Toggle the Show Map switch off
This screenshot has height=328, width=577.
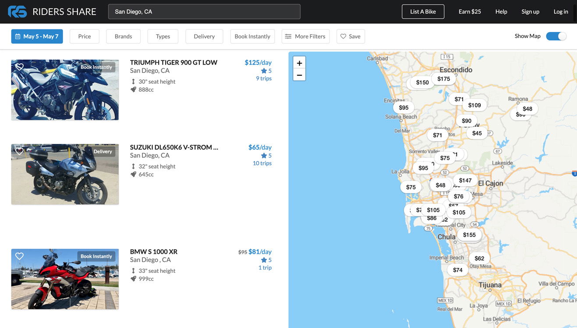556,36
